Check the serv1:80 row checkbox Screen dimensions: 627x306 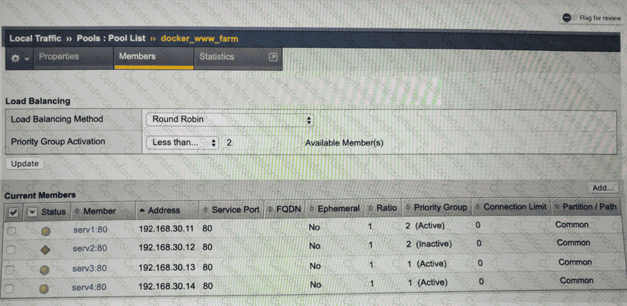(x=11, y=231)
